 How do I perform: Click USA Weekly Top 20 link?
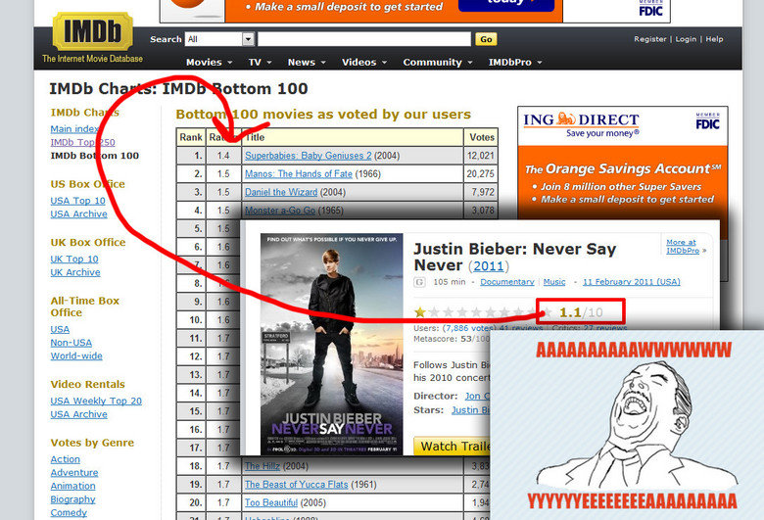pyautogui.click(x=96, y=401)
